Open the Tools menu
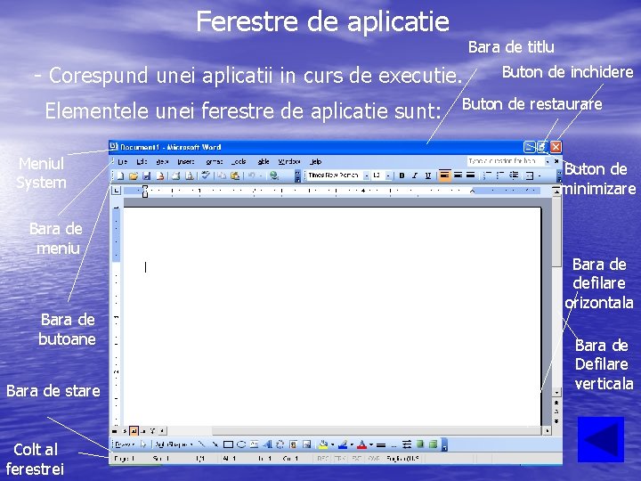Screen dimensions: 641x481 click(x=239, y=161)
